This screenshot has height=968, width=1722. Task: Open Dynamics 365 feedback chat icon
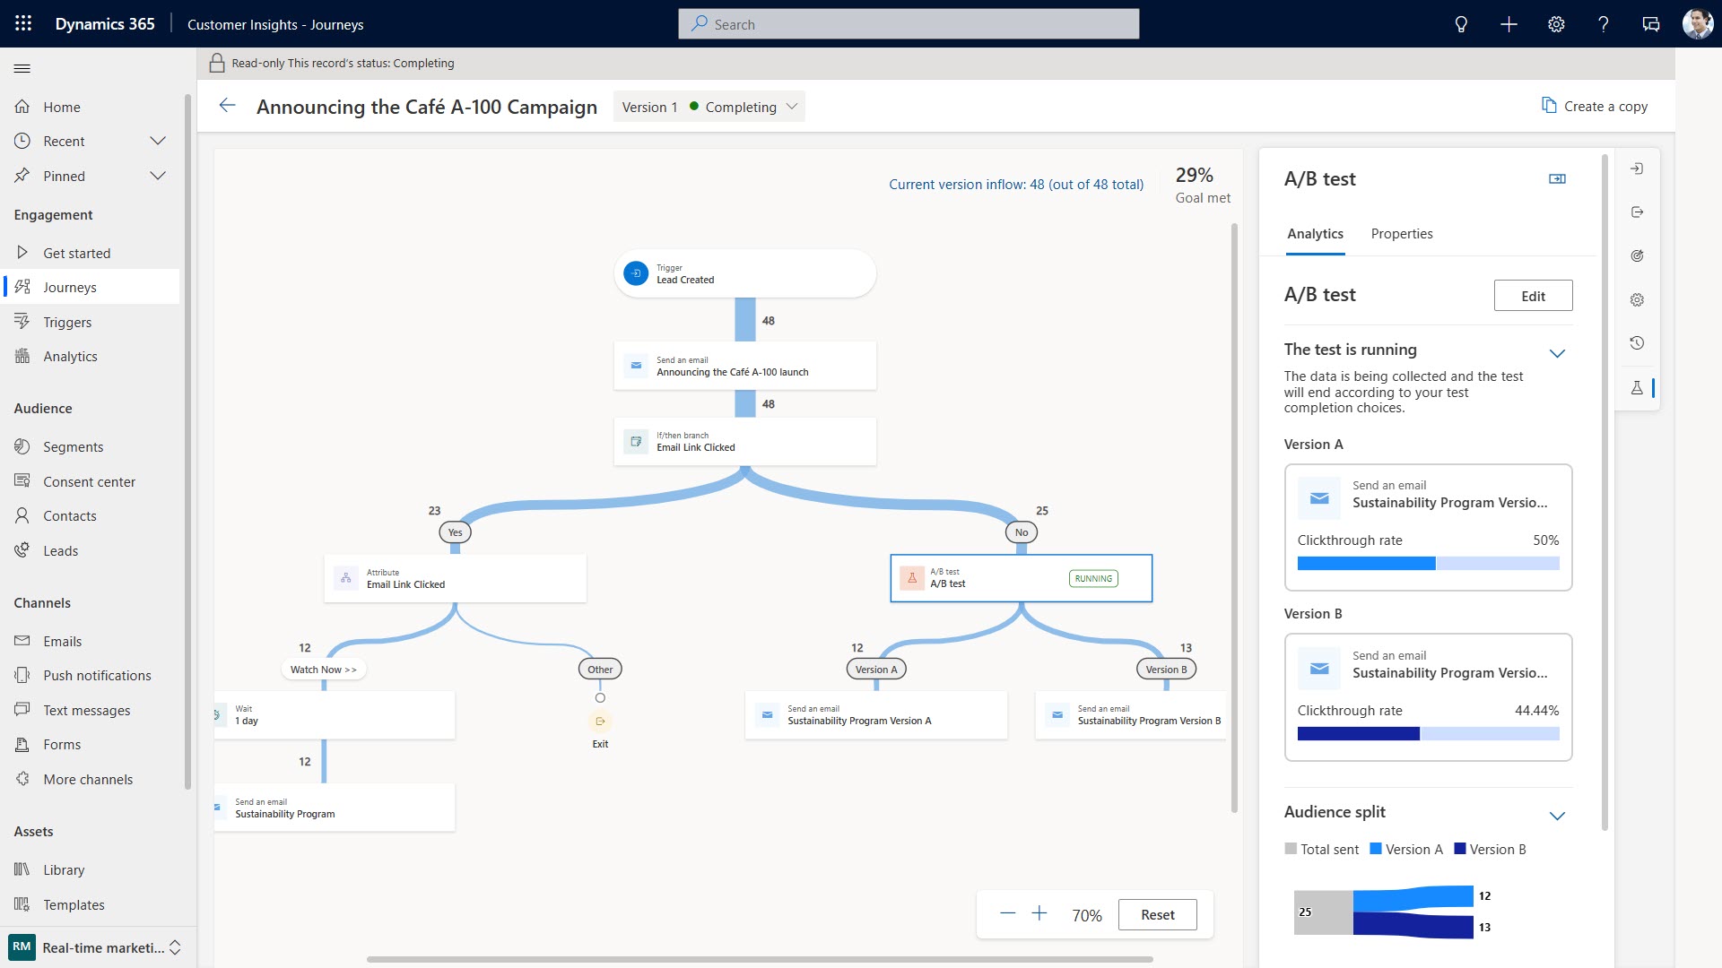pos(1650,24)
